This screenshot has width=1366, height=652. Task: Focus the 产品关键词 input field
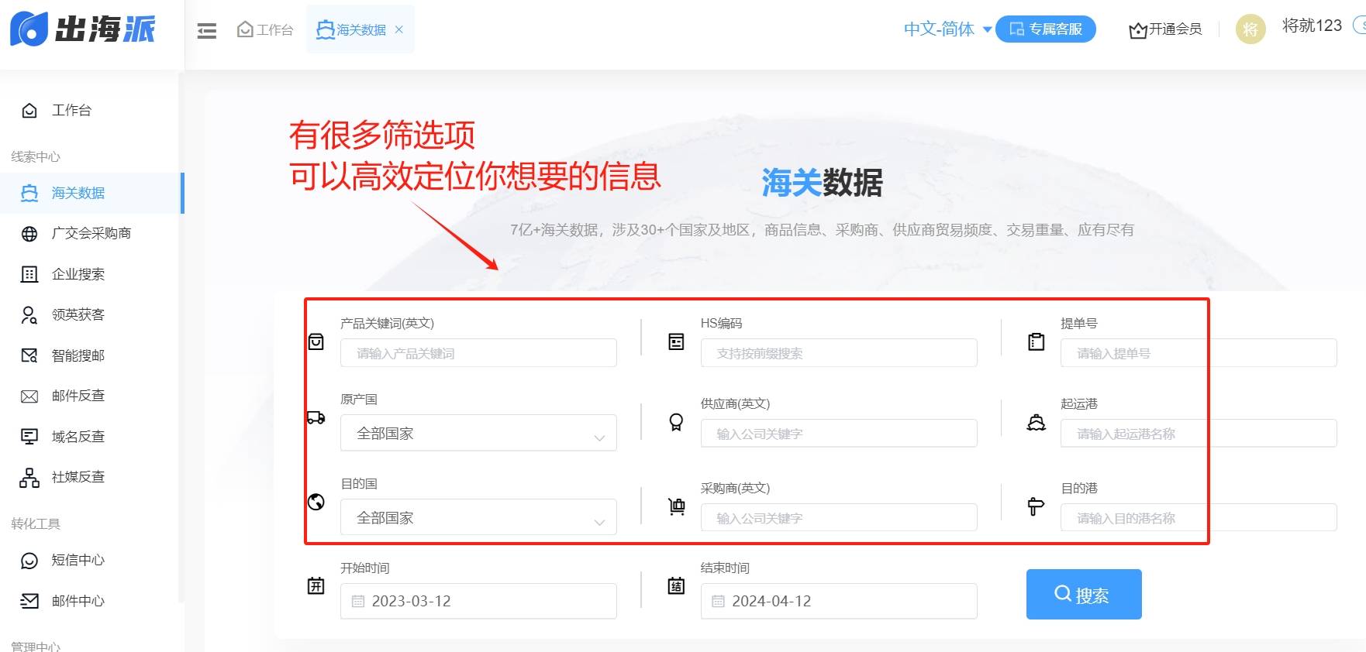click(478, 353)
